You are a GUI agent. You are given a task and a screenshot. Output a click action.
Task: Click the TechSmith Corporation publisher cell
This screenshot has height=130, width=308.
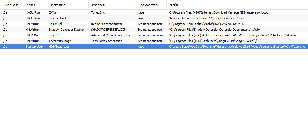tap(107, 41)
